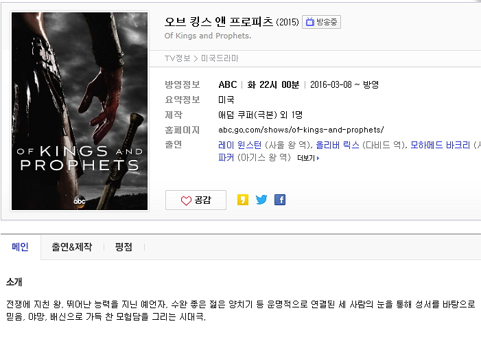Click the 방송중 TV badge icon
The width and height of the screenshot is (481, 337).
point(321,22)
